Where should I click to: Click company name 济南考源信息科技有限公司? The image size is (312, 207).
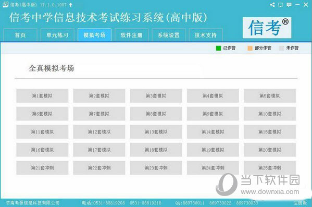coord(33,203)
